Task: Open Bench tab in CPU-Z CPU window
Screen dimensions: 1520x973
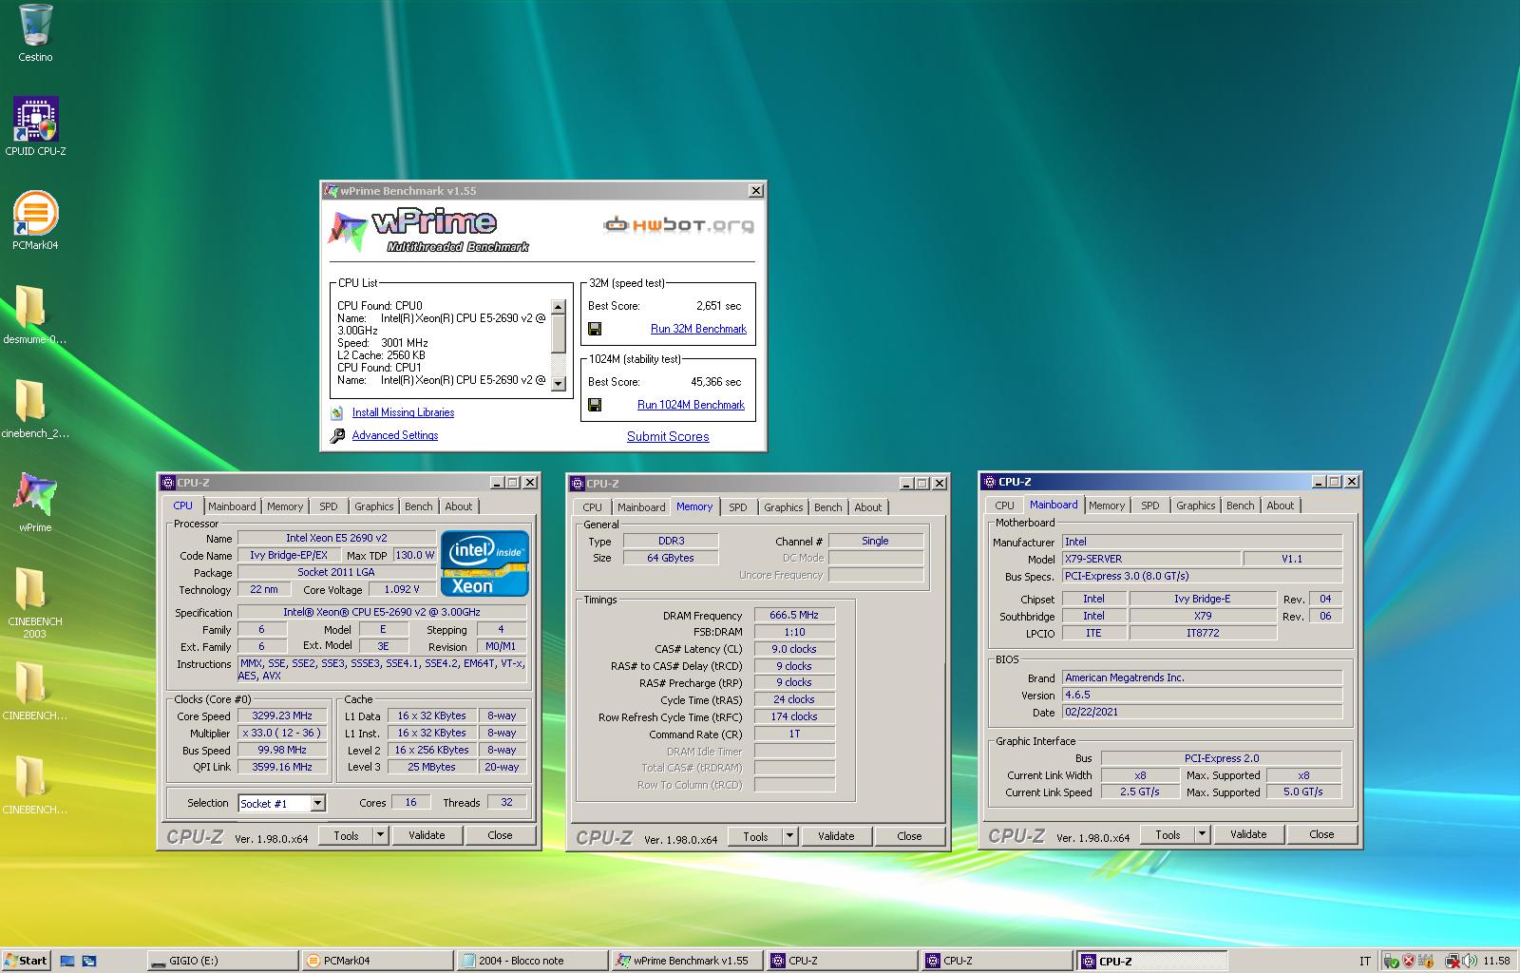Action: click(418, 507)
